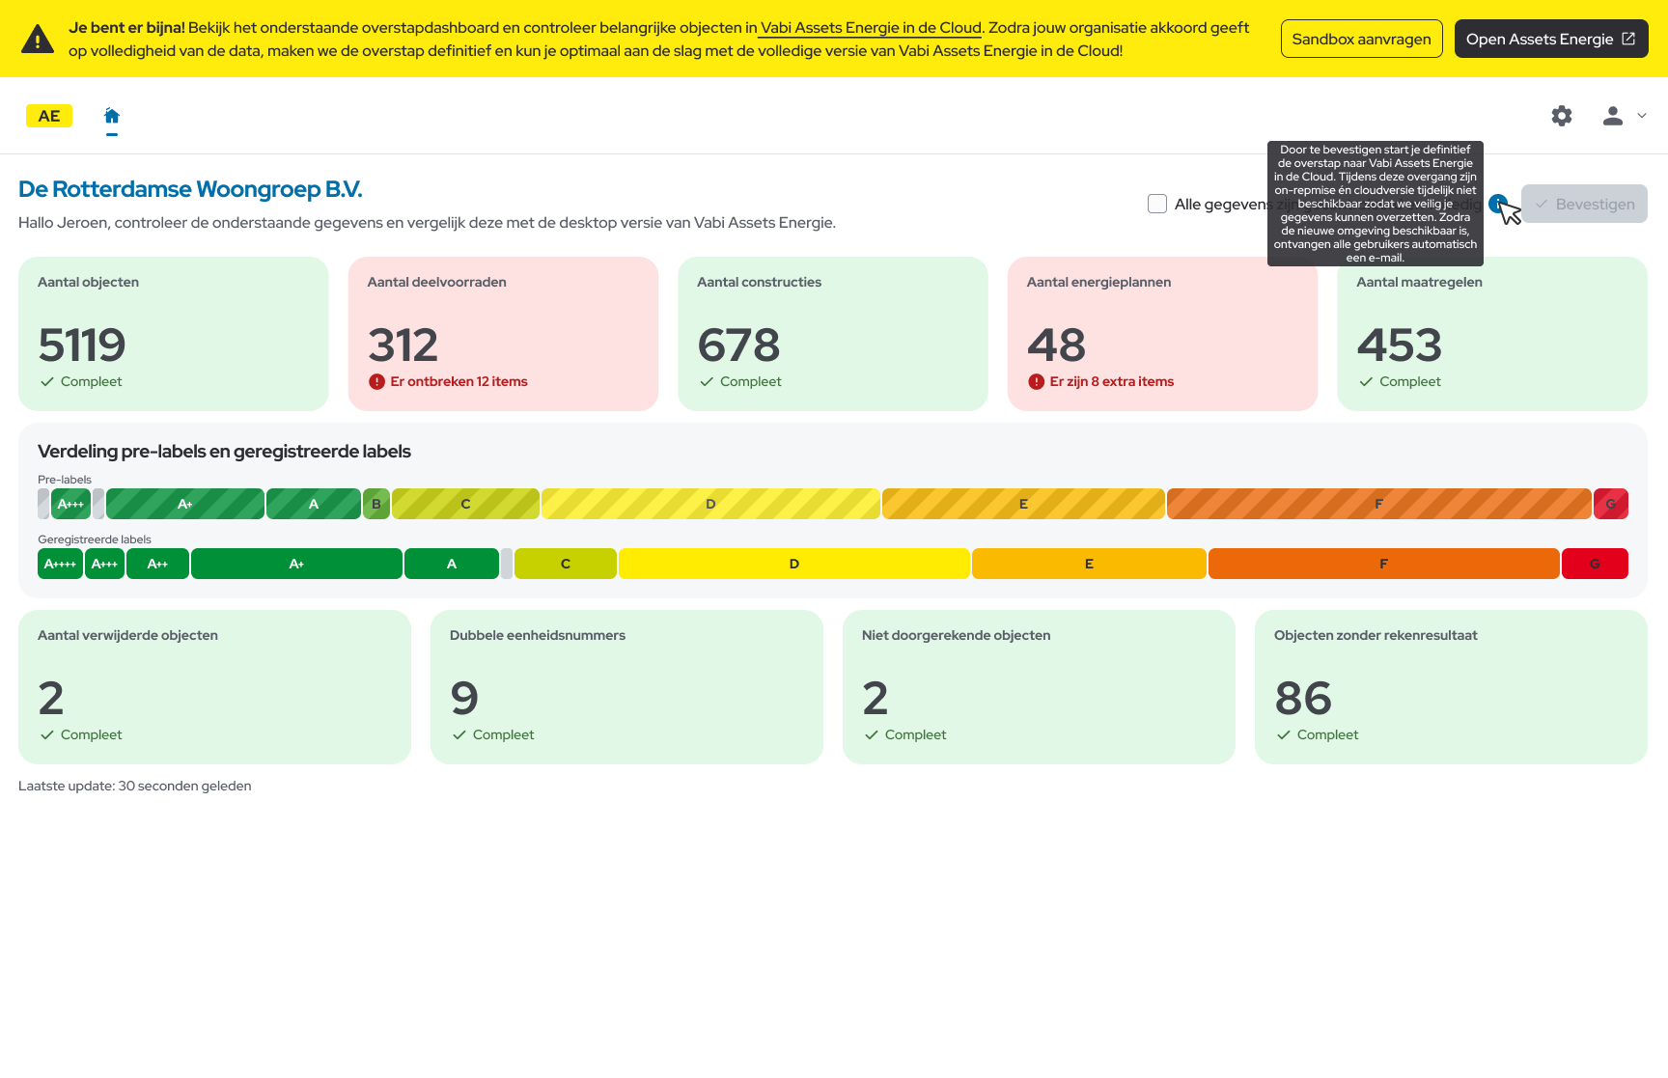This screenshot has width=1668, height=1078.
Task: Select the orange F pre-label segment
Action: (1378, 504)
